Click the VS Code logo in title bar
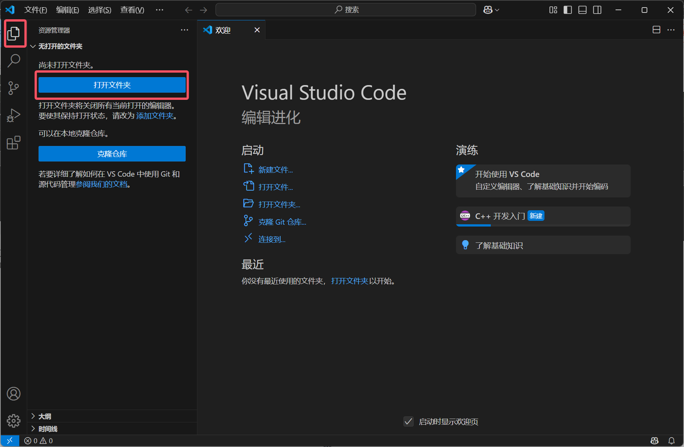 click(x=10, y=10)
